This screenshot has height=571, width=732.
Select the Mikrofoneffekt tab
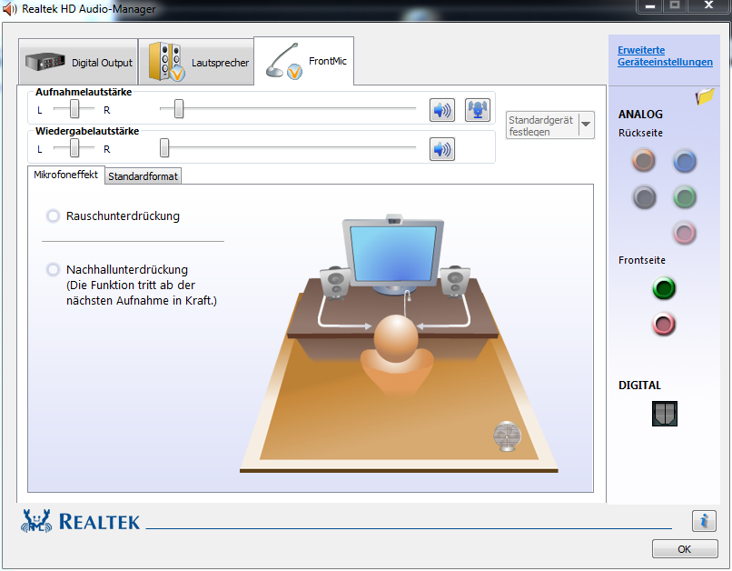pos(65,175)
